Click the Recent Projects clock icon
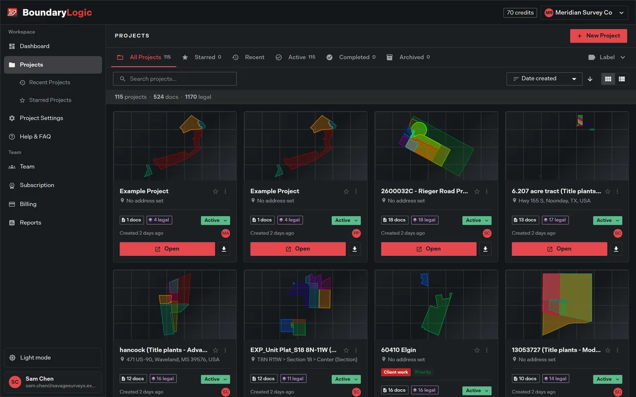Image resolution: width=636 pixels, height=397 pixels. 23,82
